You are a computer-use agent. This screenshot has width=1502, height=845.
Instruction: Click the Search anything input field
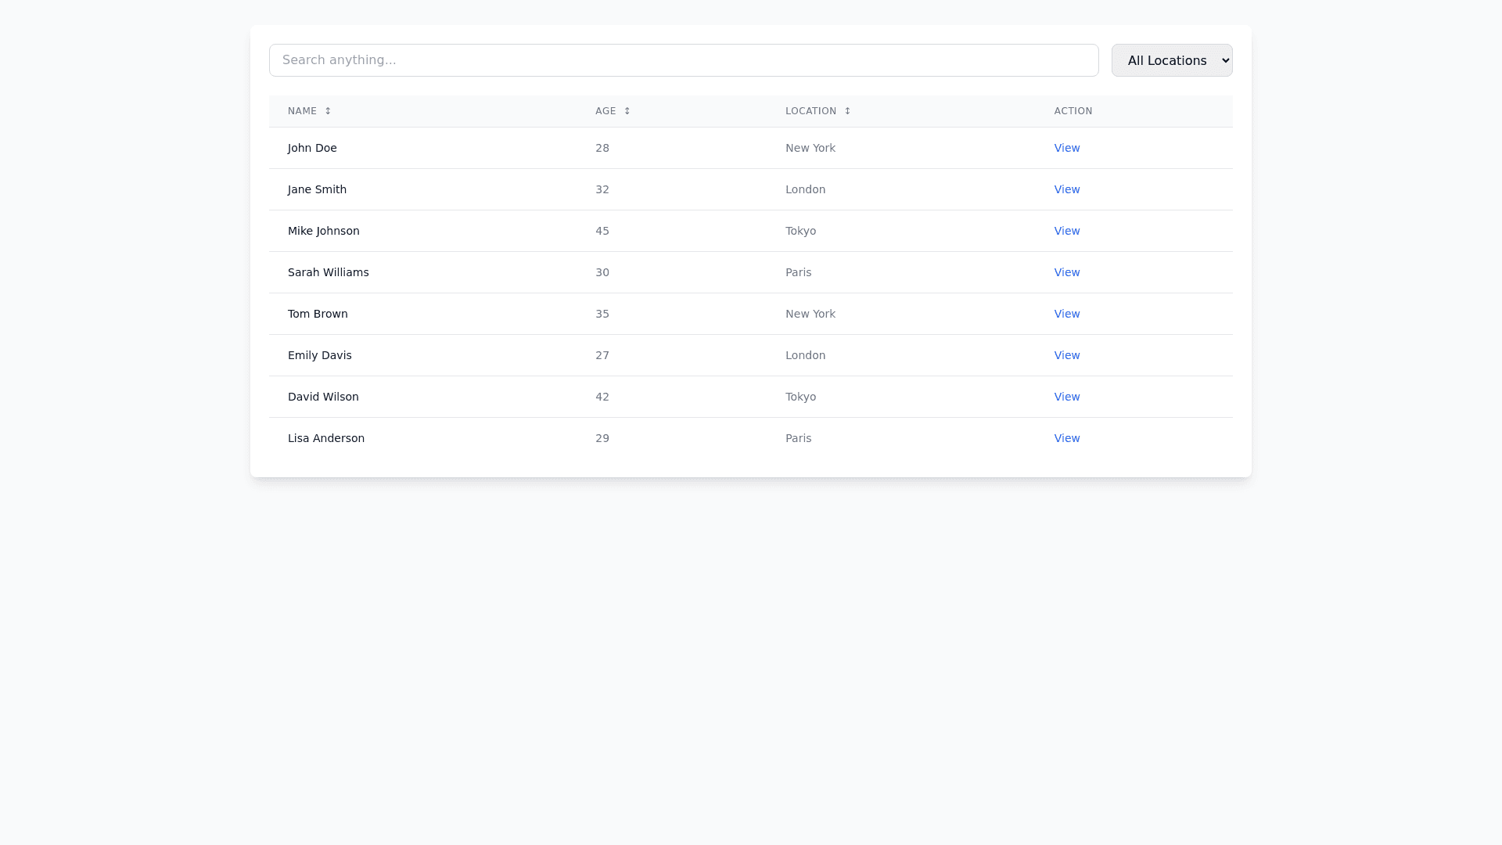tap(683, 60)
